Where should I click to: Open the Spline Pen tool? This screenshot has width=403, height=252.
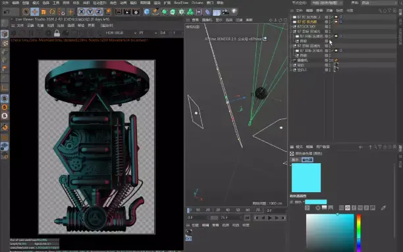(x=155, y=12)
